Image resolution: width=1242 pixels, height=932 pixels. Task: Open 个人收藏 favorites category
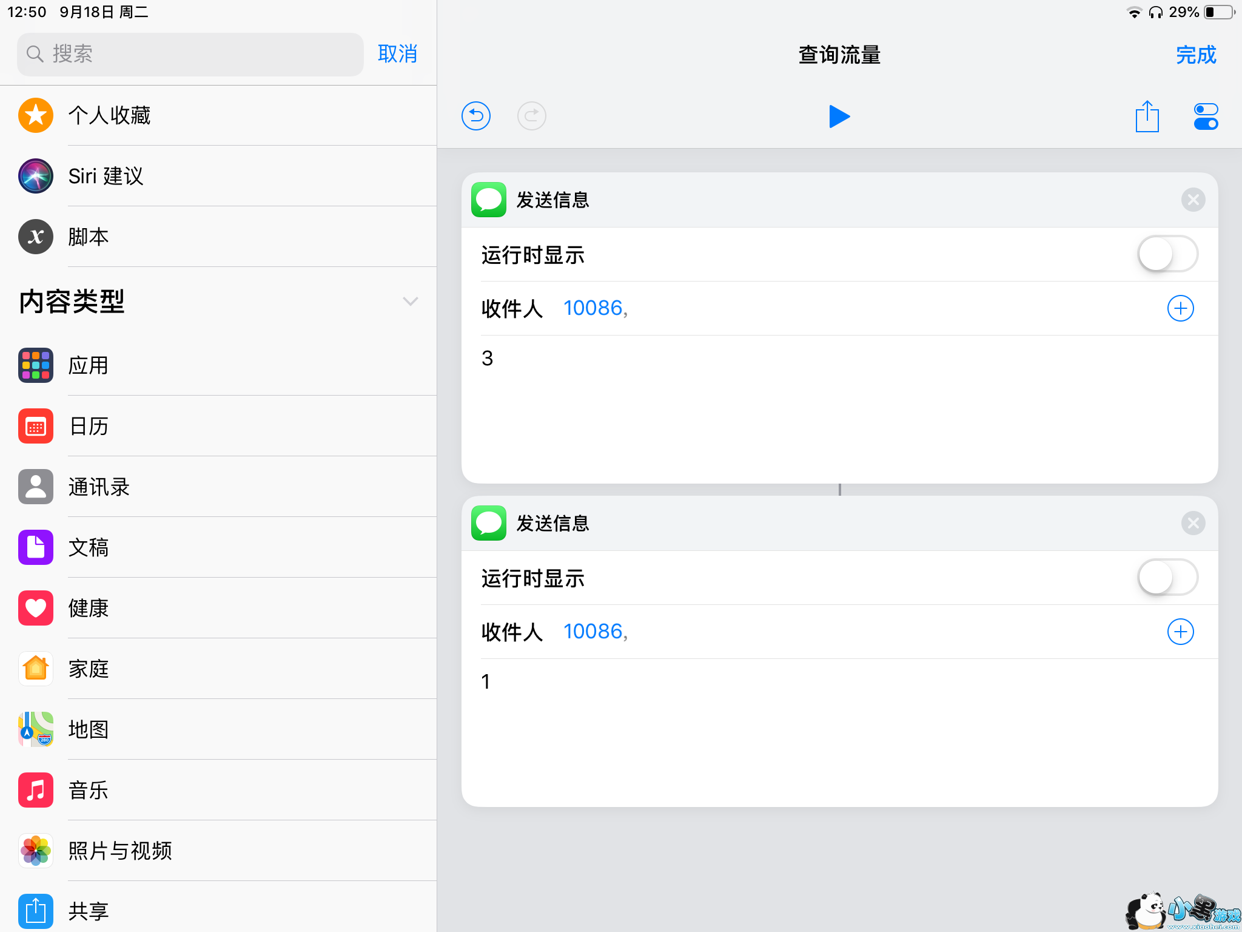[x=109, y=115]
